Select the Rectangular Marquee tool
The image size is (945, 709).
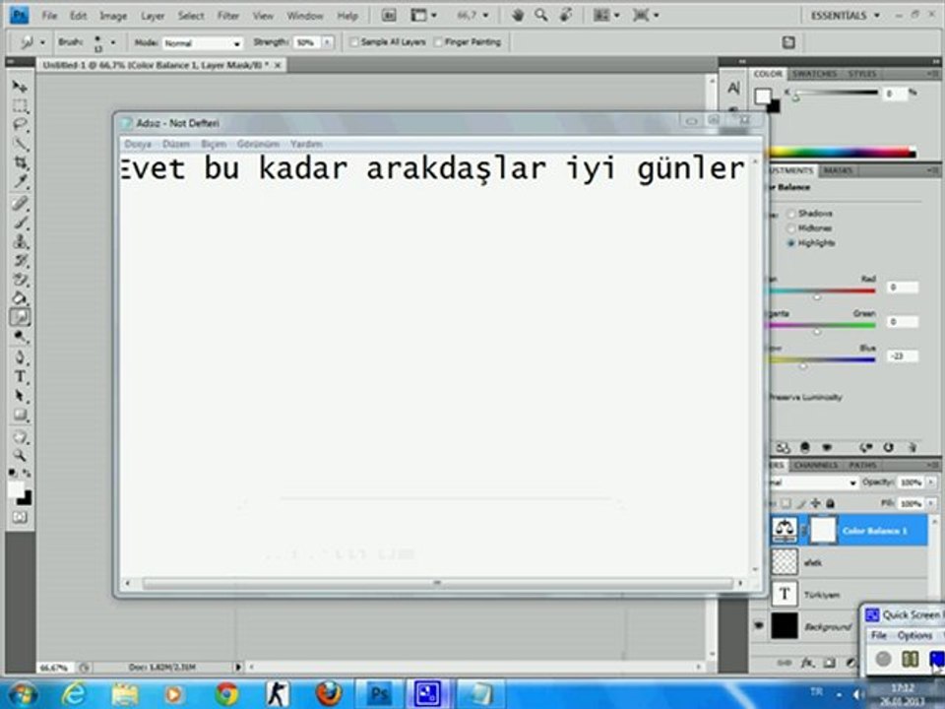pos(20,106)
